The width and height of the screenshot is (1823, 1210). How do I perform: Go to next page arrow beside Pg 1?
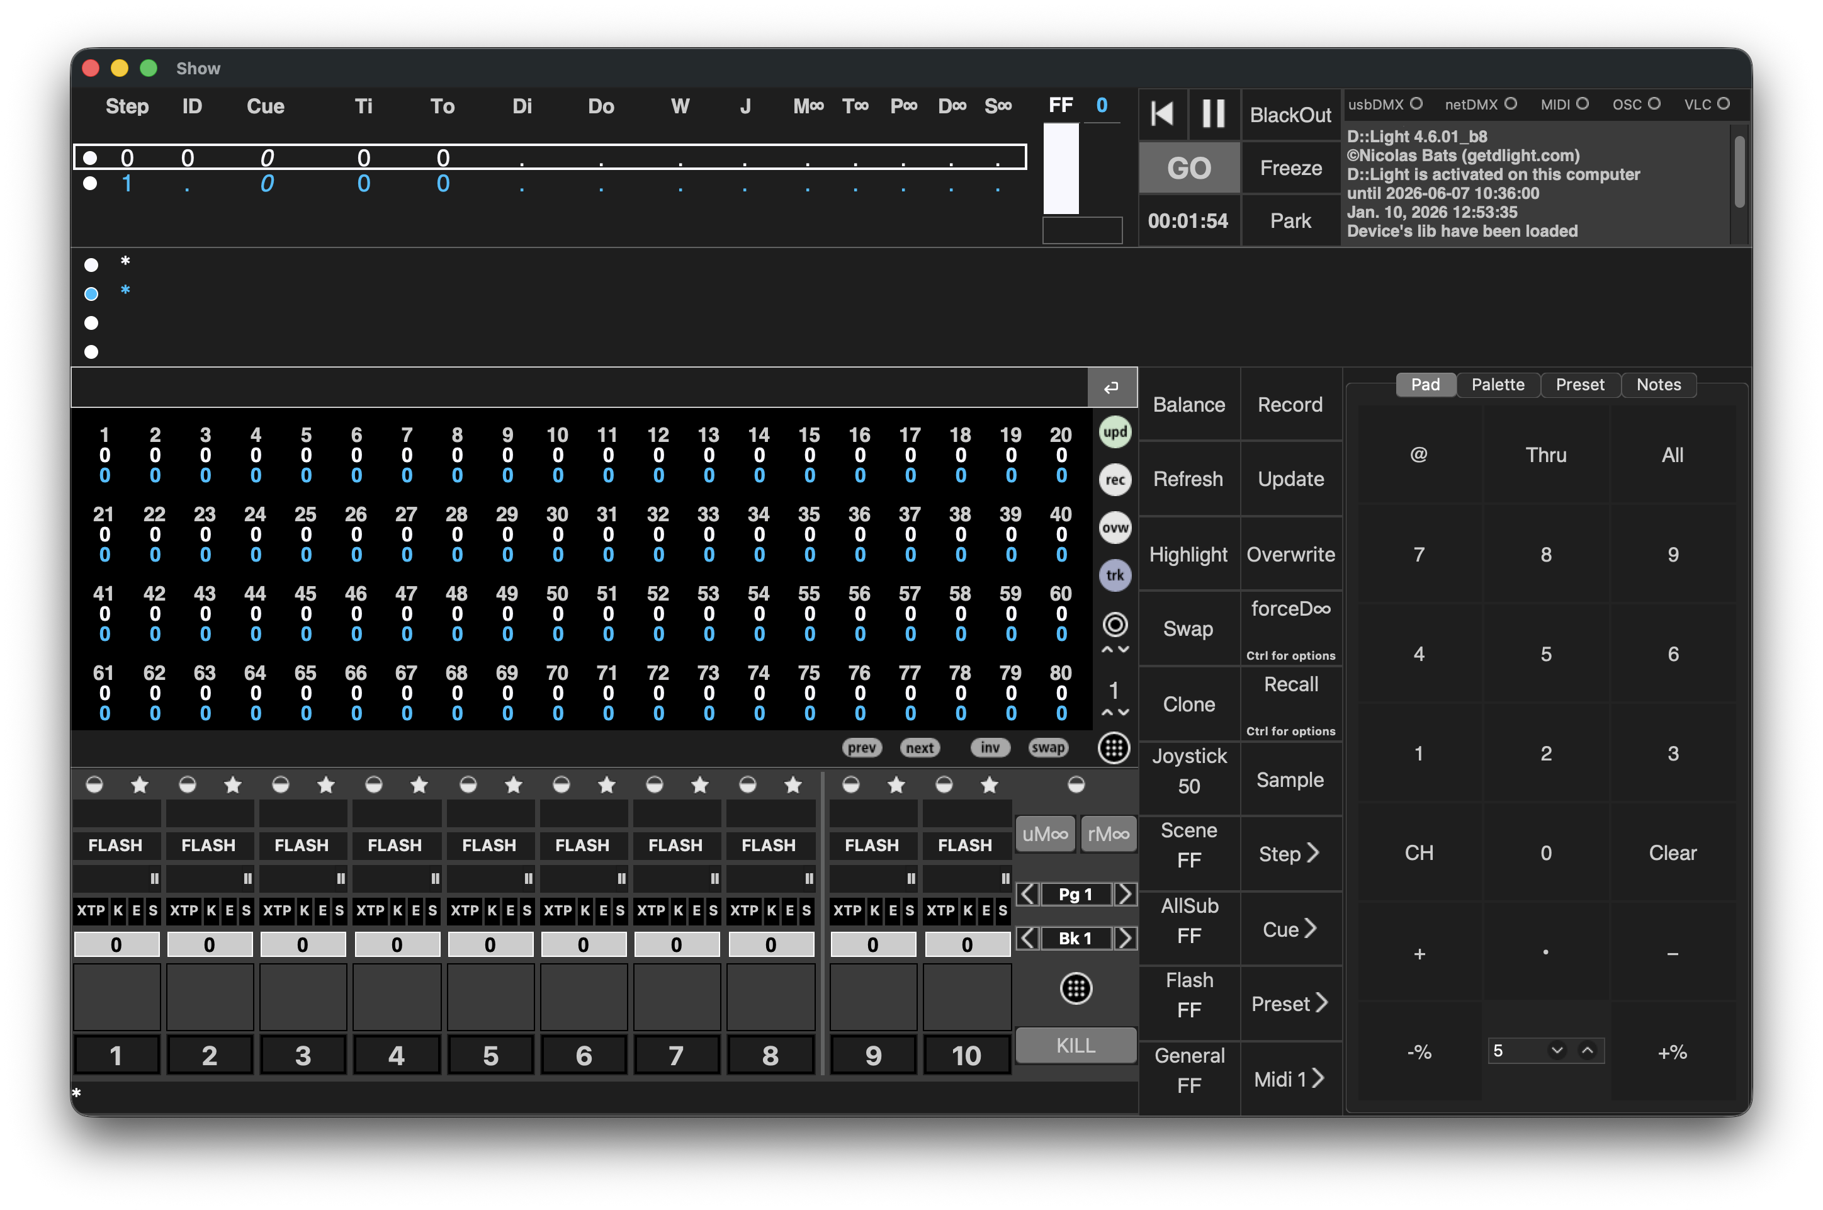point(1126,895)
